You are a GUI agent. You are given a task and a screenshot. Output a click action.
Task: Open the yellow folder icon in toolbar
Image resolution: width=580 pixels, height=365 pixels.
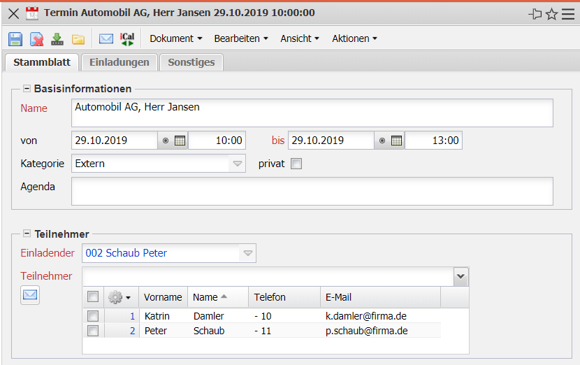tap(78, 38)
